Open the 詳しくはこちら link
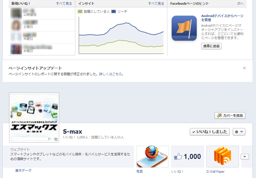This screenshot has width=256, height=178. coord(111,74)
